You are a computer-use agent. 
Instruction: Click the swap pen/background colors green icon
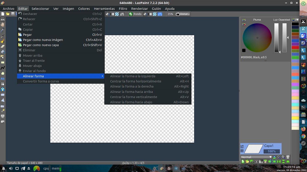131,14
